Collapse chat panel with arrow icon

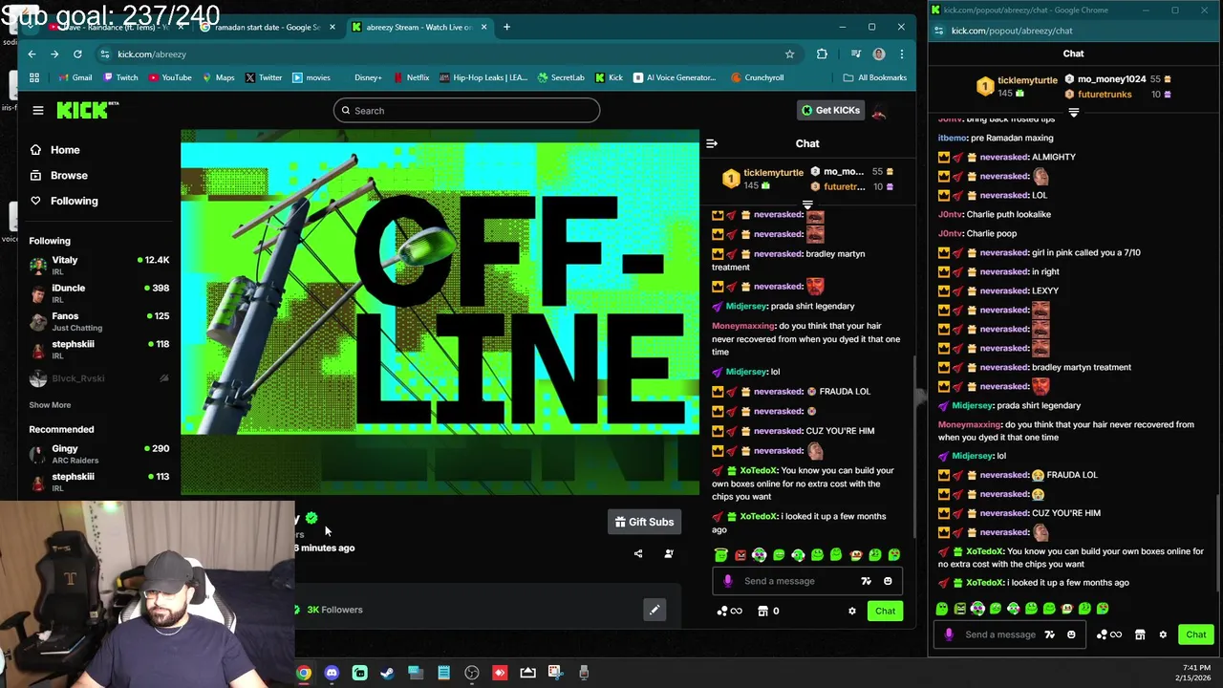pos(711,144)
